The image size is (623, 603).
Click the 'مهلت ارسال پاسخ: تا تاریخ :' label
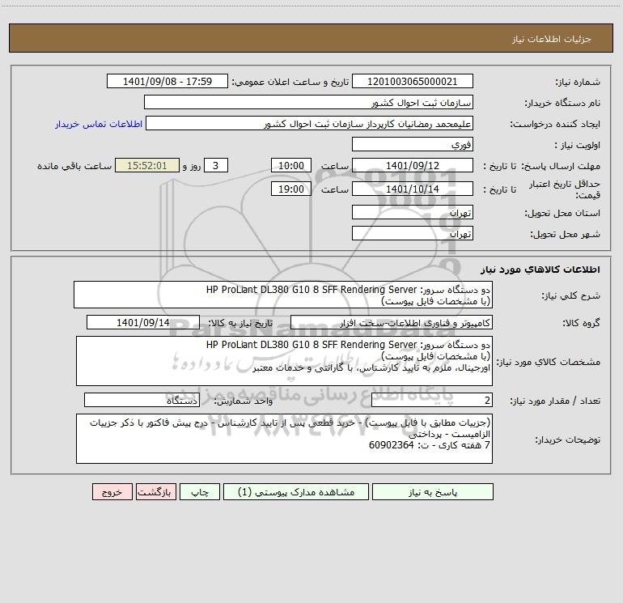541,166
